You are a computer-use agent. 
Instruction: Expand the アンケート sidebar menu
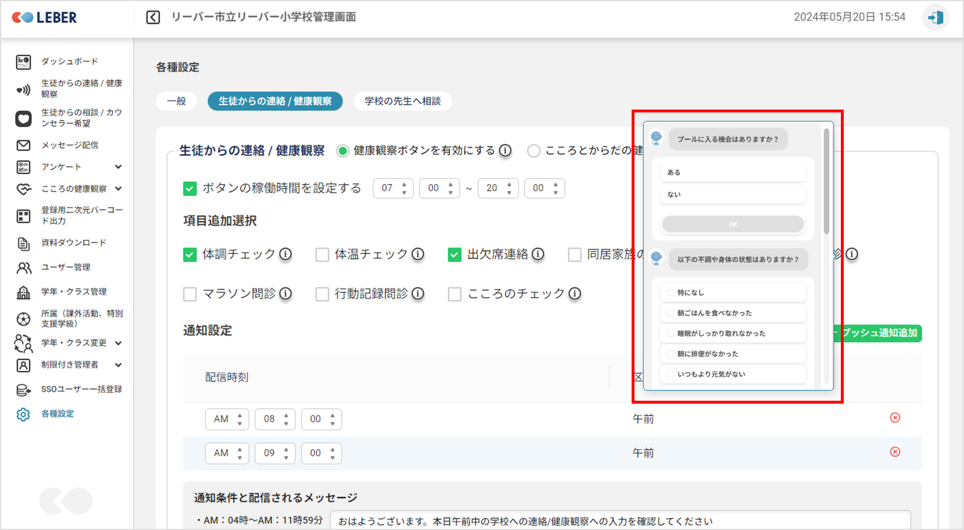pyautogui.click(x=118, y=167)
